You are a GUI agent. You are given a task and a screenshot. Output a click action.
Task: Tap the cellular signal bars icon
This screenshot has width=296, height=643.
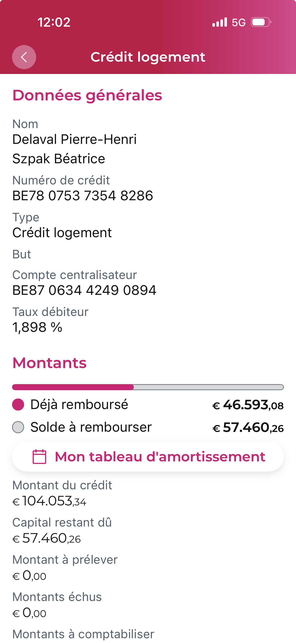219,22
